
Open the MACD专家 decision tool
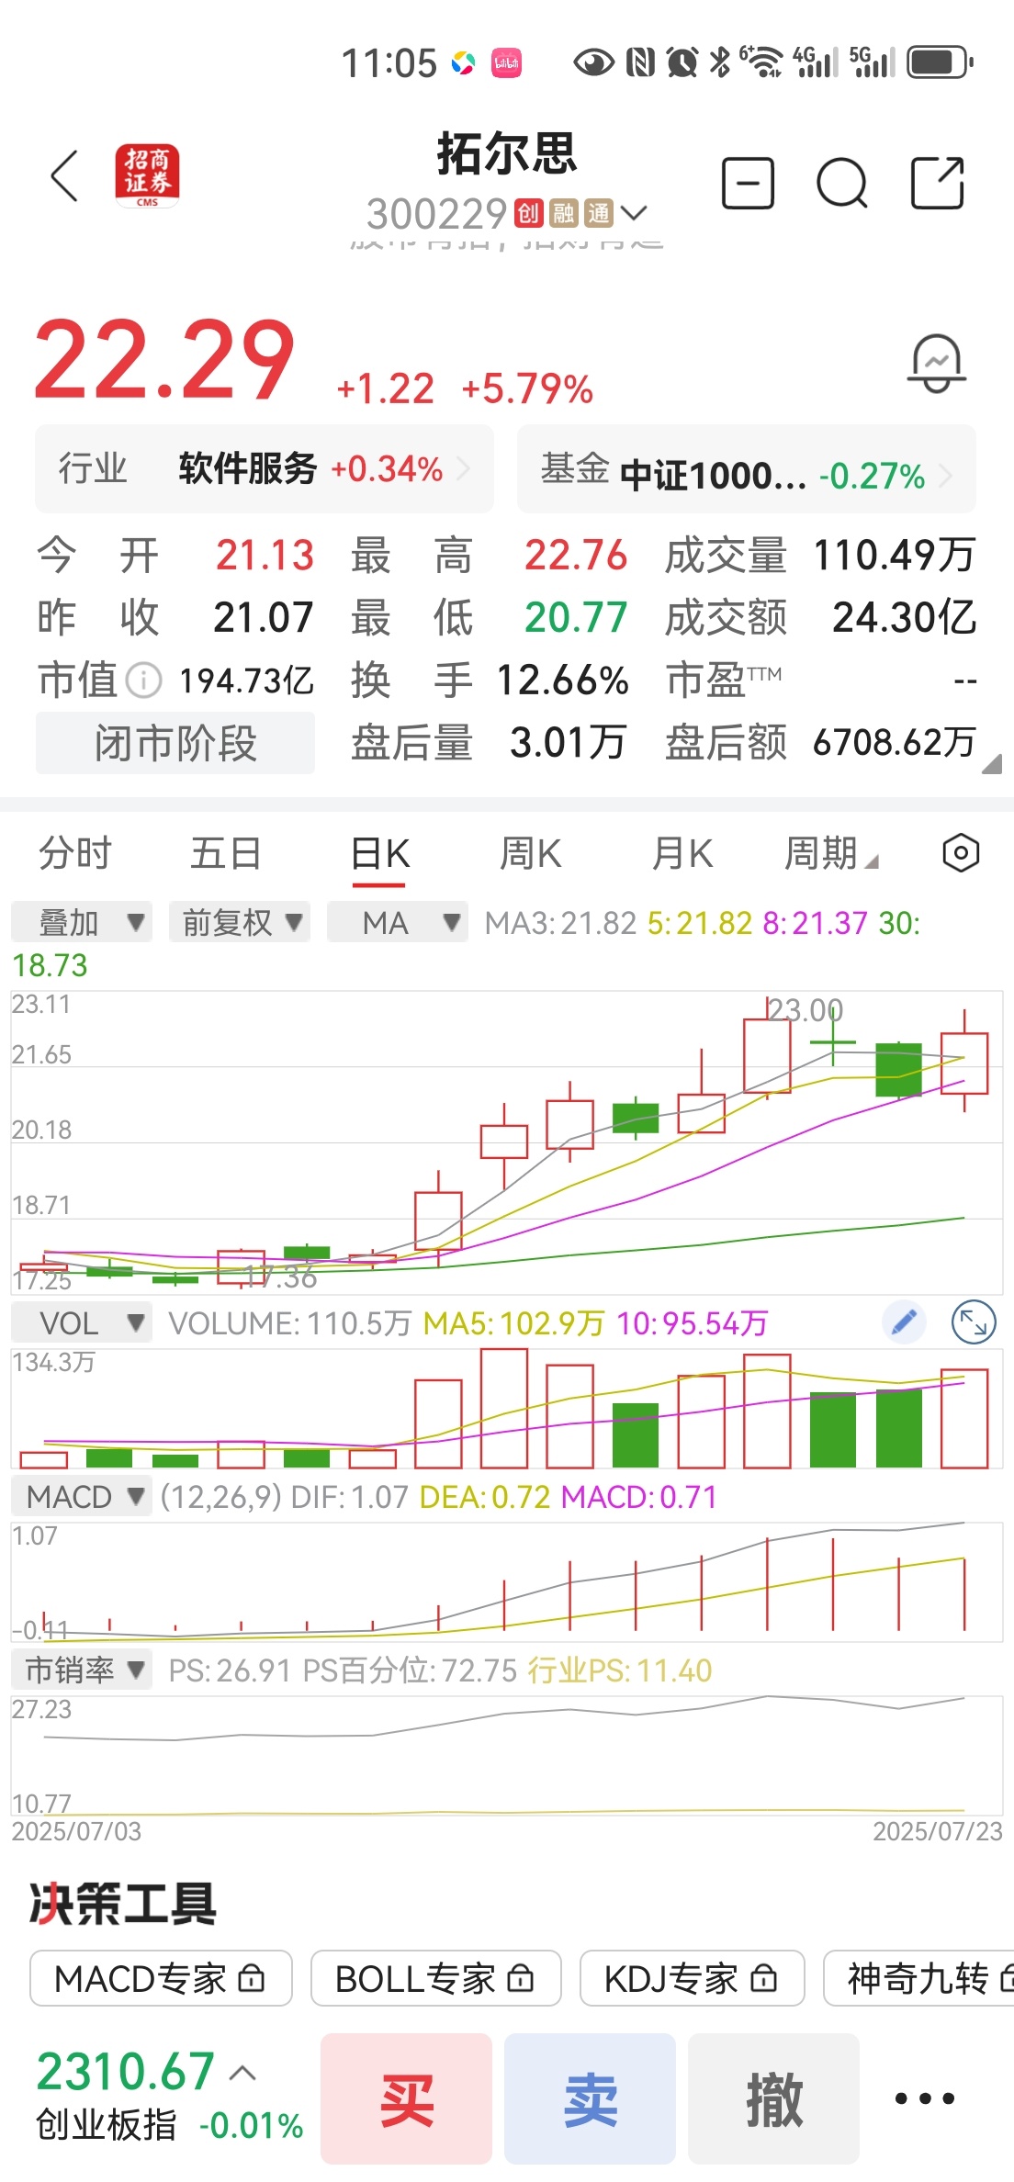click(161, 1978)
